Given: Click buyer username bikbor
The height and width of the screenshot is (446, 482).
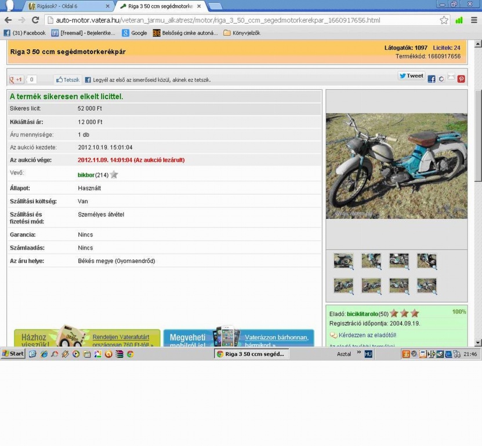Looking at the screenshot, I should click(x=86, y=175).
